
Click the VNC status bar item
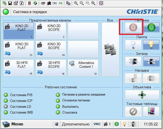click(x=97, y=124)
